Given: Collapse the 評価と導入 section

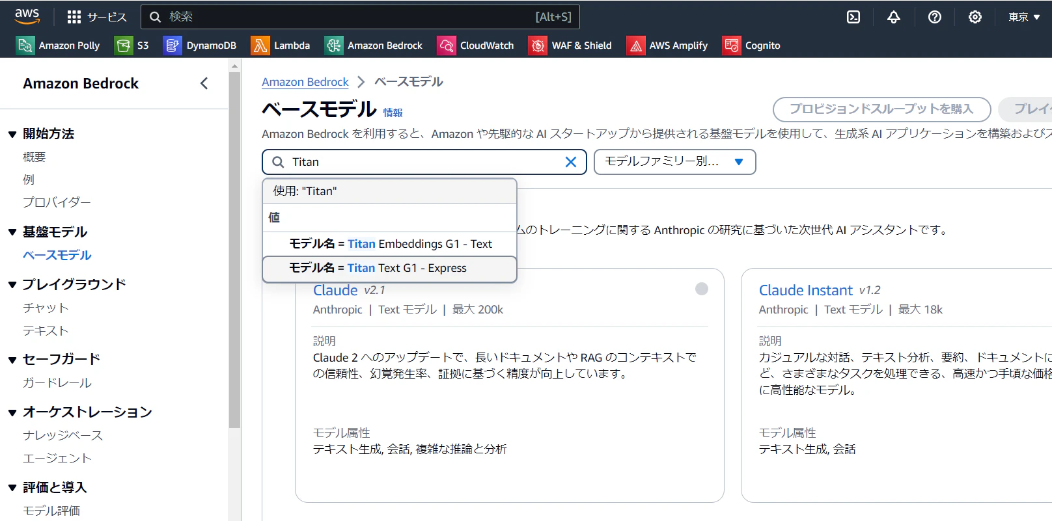Looking at the screenshot, I should pos(12,488).
